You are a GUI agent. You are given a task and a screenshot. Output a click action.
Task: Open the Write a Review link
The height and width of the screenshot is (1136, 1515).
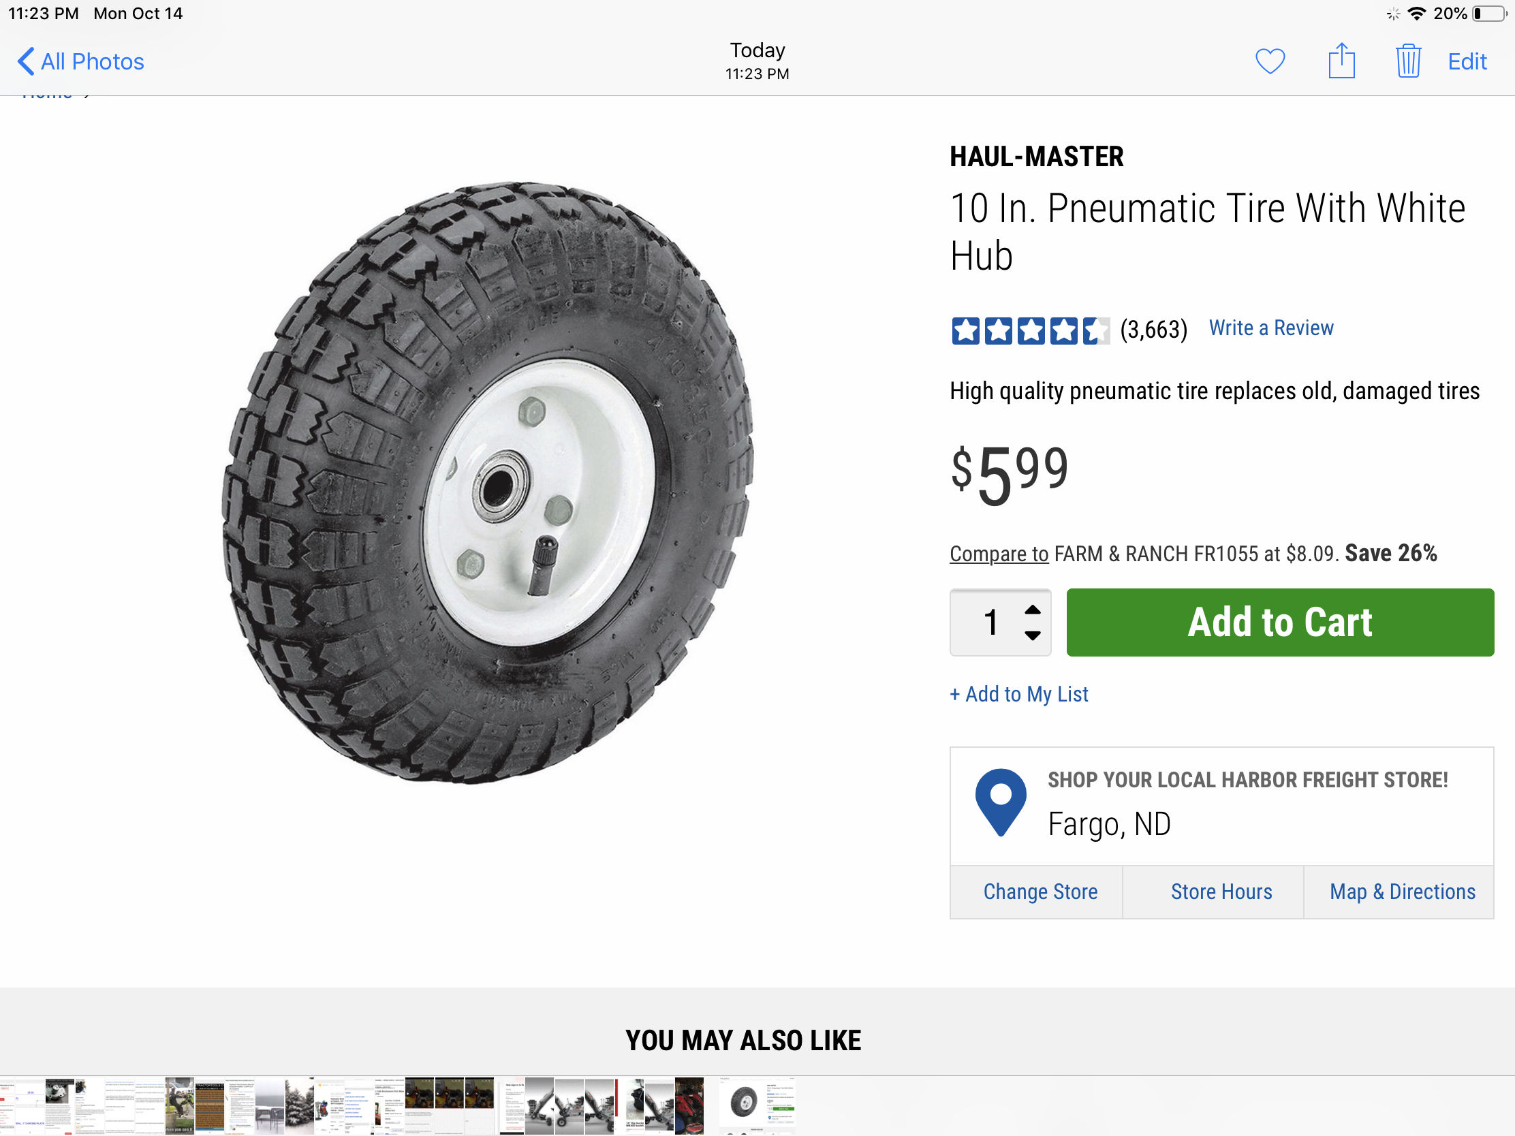[x=1270, y=328]
